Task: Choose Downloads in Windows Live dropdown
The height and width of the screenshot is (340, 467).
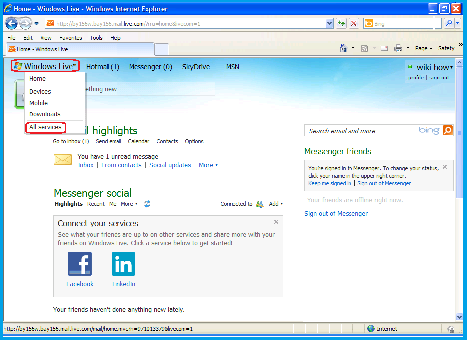Action: (x=45, y=114)
